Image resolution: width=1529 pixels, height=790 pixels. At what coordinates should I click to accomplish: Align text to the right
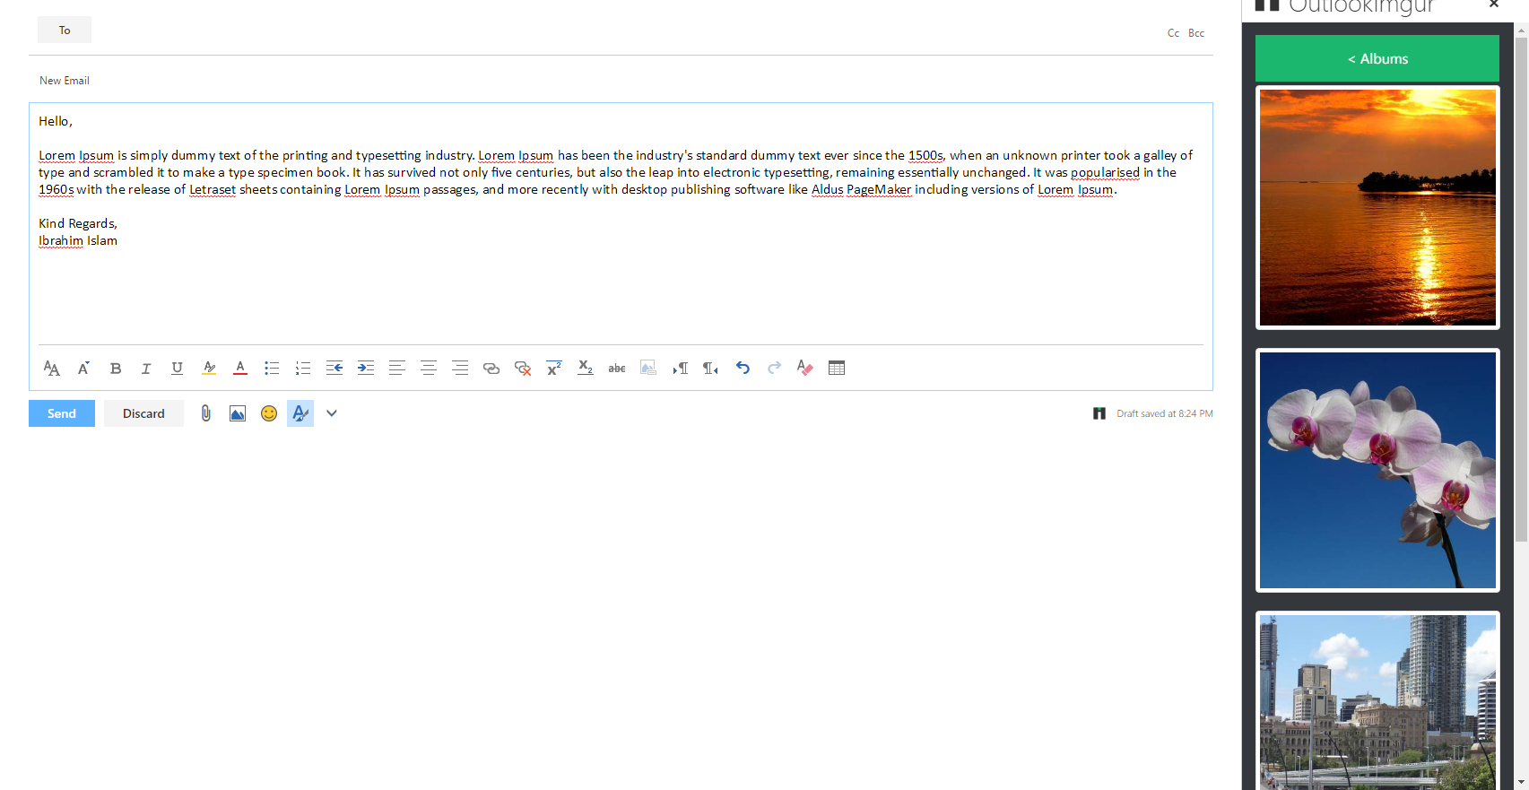460,368
